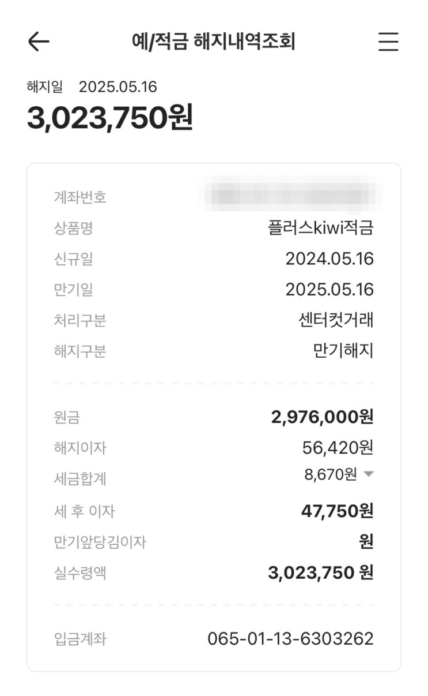Click the 해지일 2025.05.16 date
This screenshot has height=696, width=428.
click(118, 87)
